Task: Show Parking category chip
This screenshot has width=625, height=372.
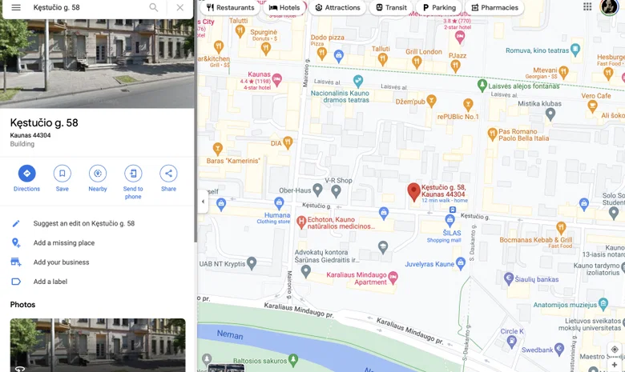Action: point(439,7)
